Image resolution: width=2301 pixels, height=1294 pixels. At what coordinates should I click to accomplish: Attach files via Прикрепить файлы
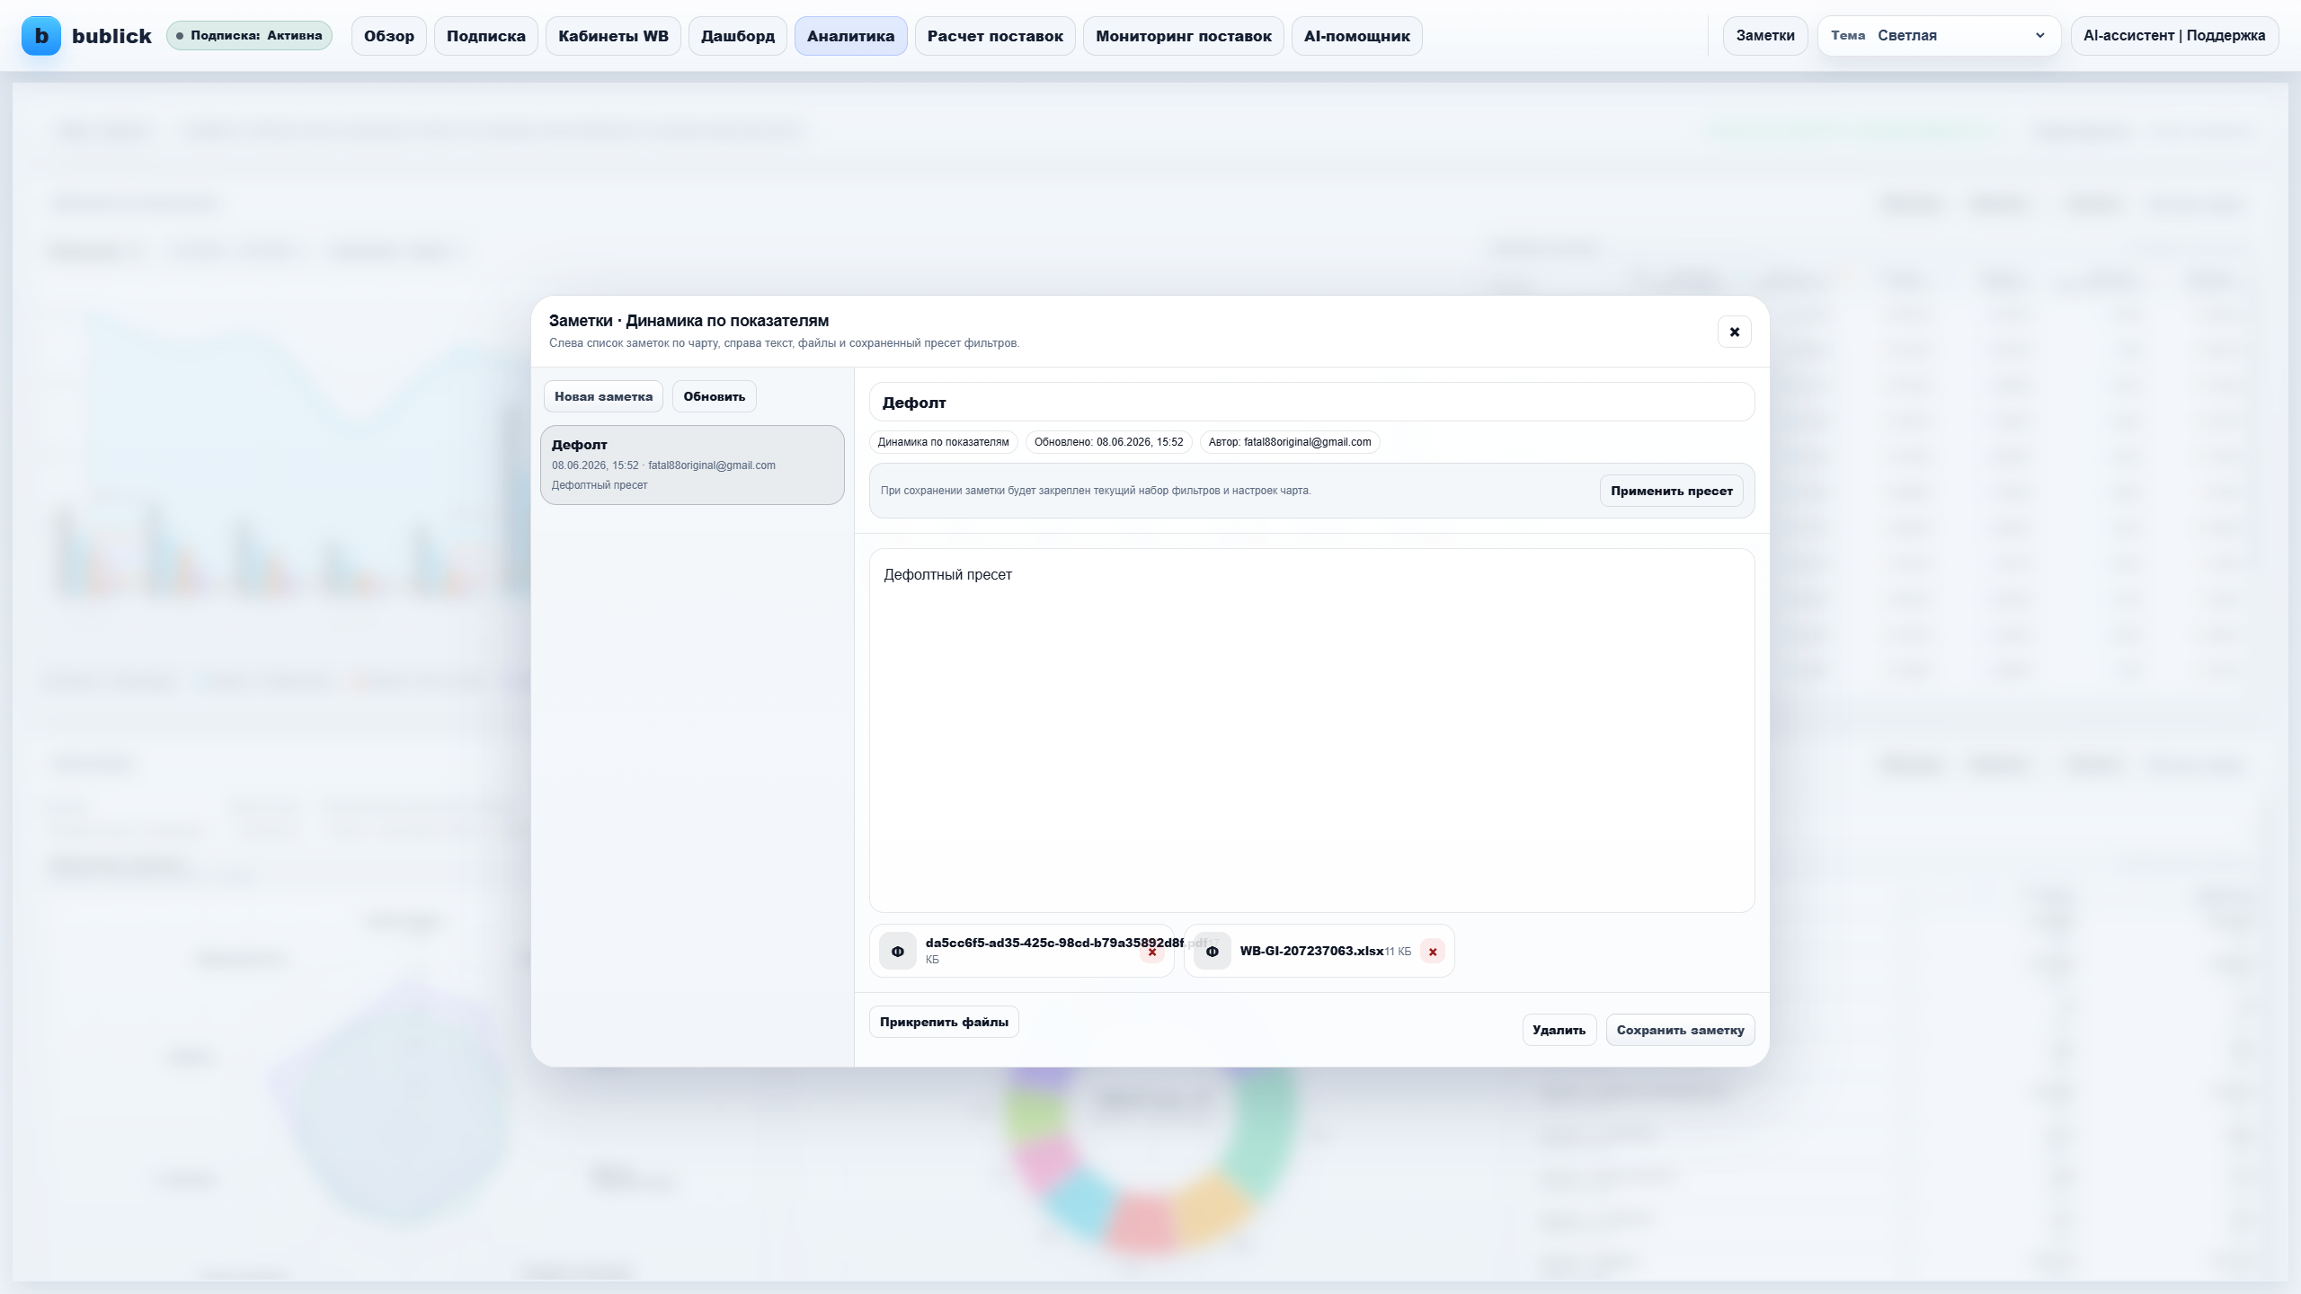pyautogui.click(x=944, y=1022)
